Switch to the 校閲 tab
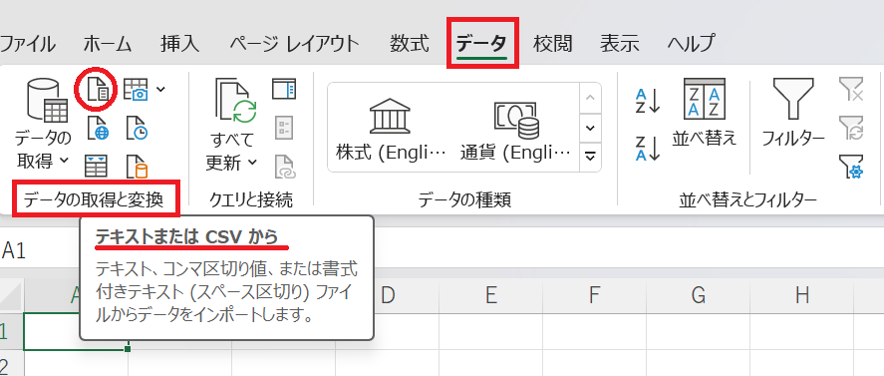Viewport: 884px width, 376px height. 552,44
